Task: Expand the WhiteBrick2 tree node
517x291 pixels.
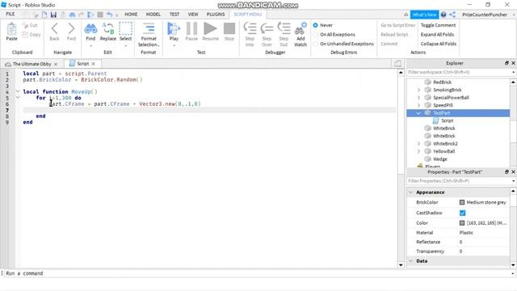Action: (x=418, y=144)
